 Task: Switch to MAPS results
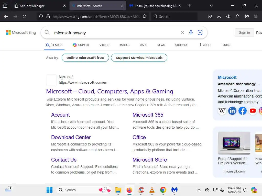pyautogui.click(x=143, y=45)
